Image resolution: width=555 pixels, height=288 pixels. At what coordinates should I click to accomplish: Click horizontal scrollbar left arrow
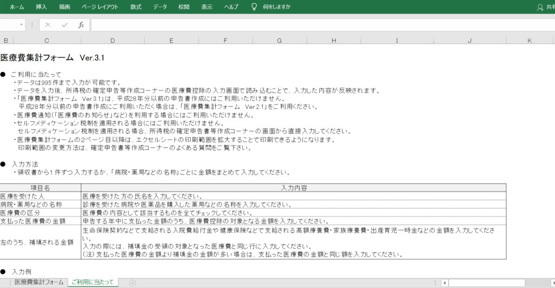click(x=444, y=283)
